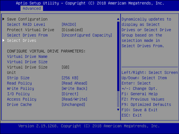Image resolution: width=179 pixels, height=134 pixels.
Task: Change the RAID0 level value
Action: point(69,25)
